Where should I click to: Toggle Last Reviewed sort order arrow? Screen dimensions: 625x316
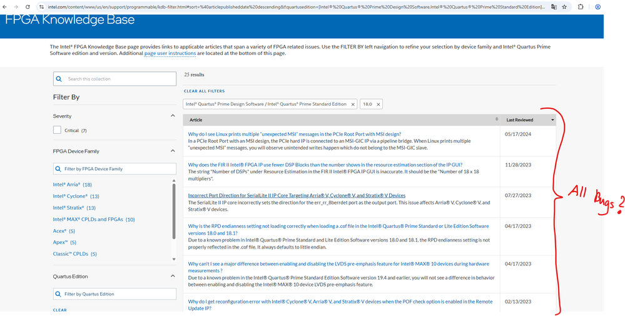click(552, 120)
